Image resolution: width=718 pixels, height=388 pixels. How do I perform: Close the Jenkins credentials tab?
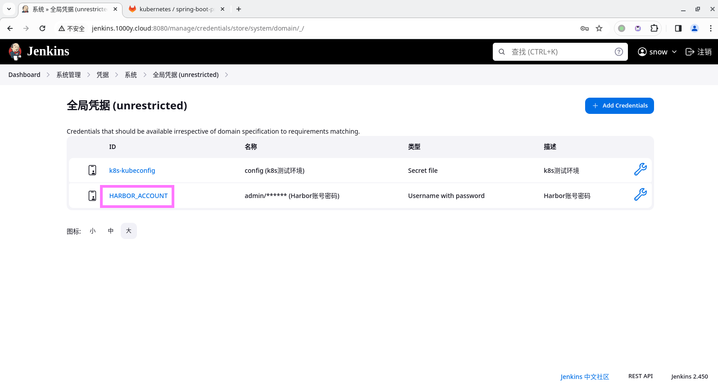pyautogui.click(x=115, y=9)
